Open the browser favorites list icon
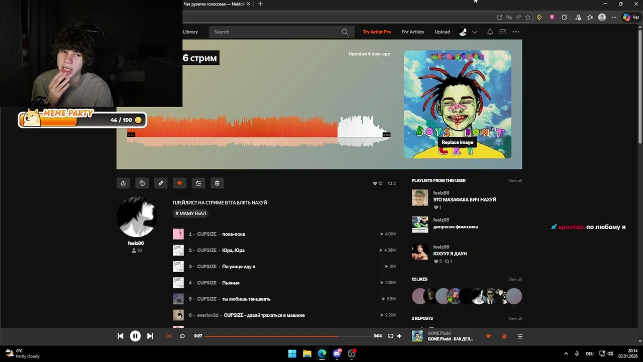643x362 pixels. [590, 17]
